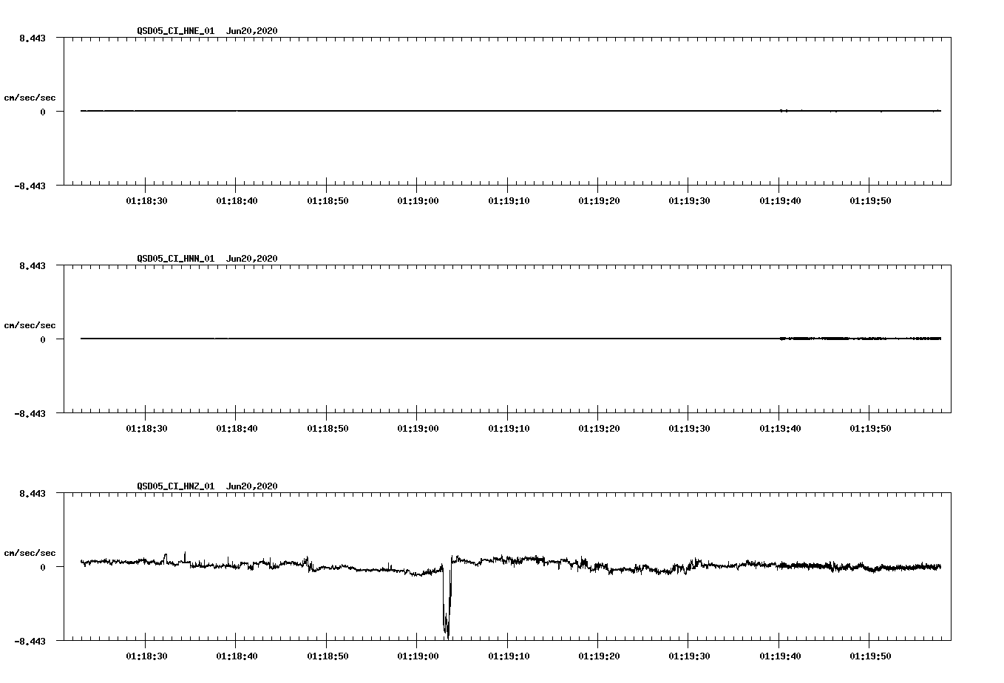This screenshot has width=1004, height=683.
Task: Choose 01:18:40 time label under HNZ plot
Action: [x=237, y=656]
